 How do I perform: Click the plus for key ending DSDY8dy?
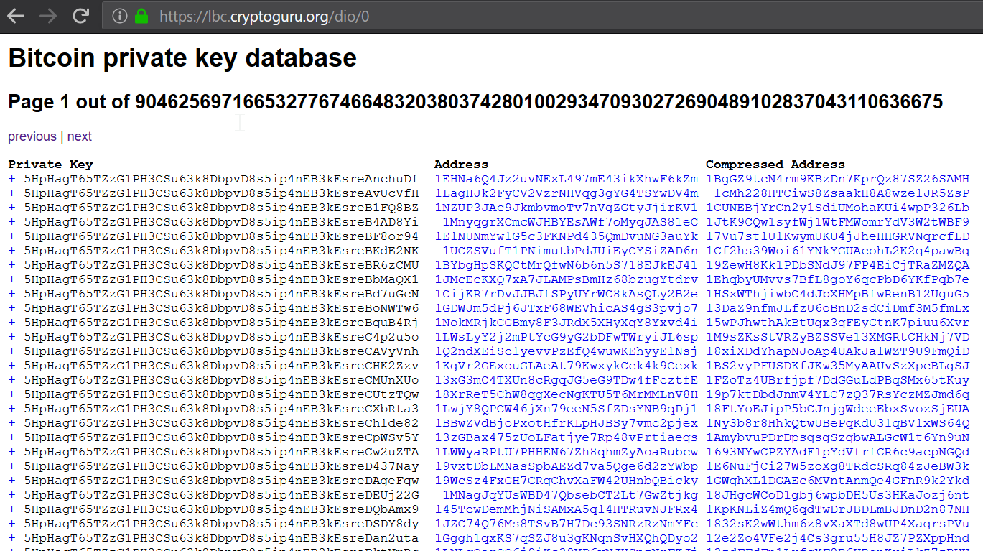tap(11, 524)
